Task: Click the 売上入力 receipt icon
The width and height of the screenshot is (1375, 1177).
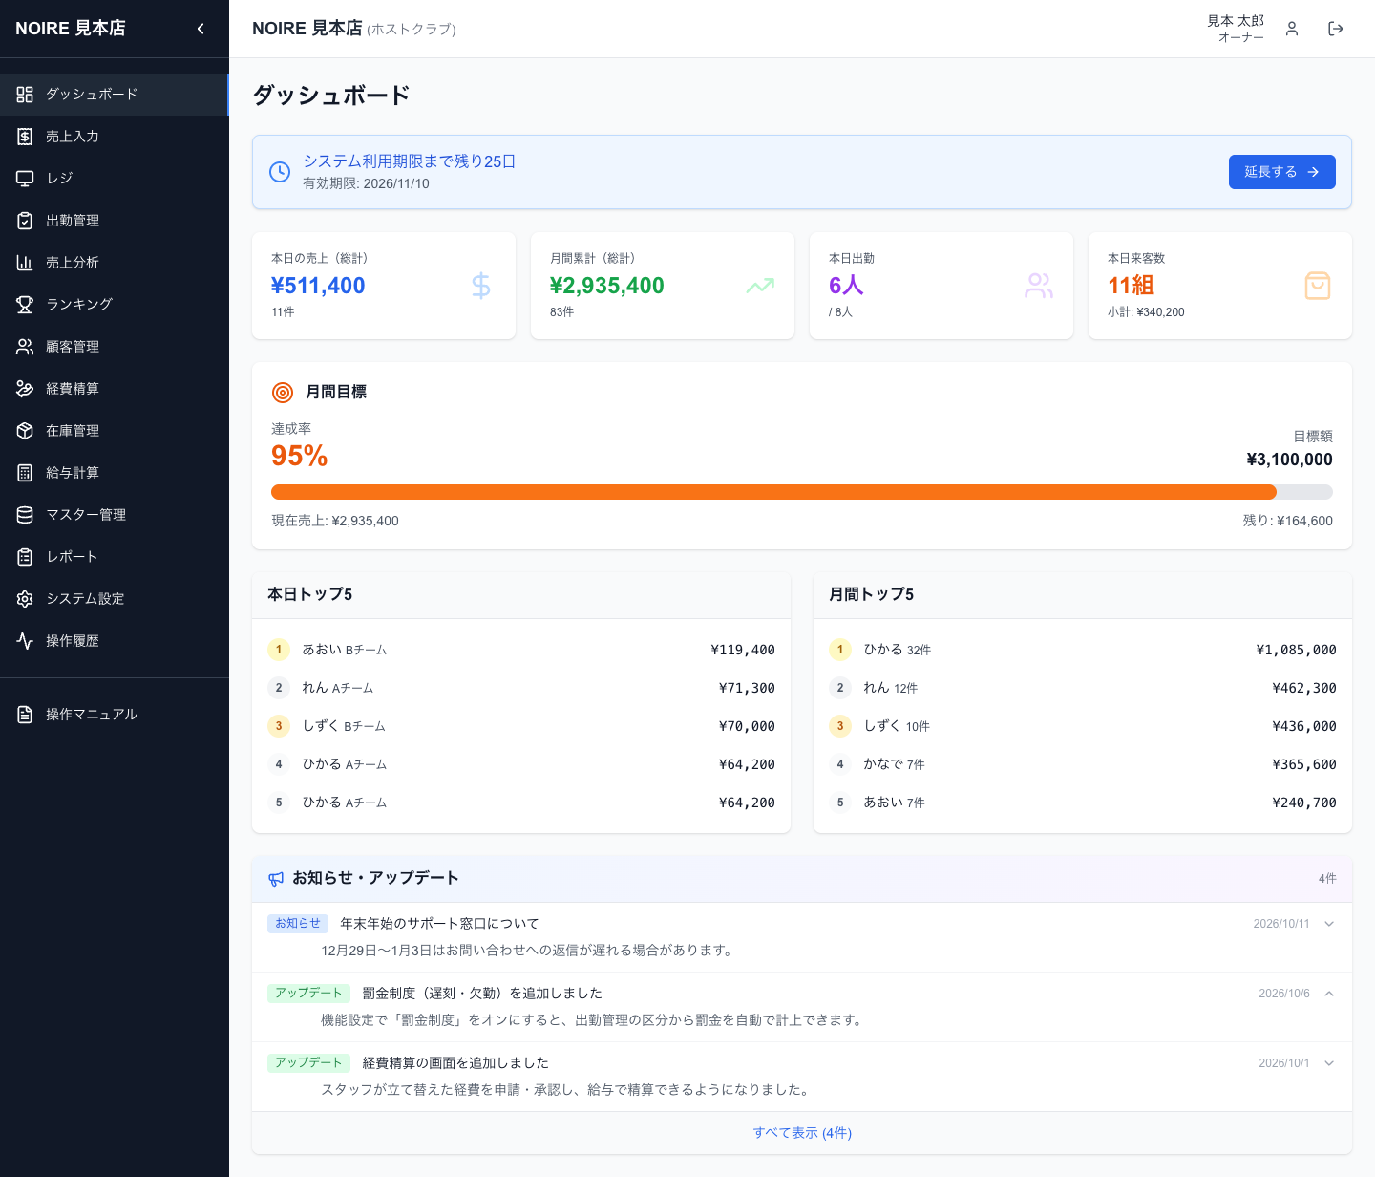Action: click(x=25, y=137)
